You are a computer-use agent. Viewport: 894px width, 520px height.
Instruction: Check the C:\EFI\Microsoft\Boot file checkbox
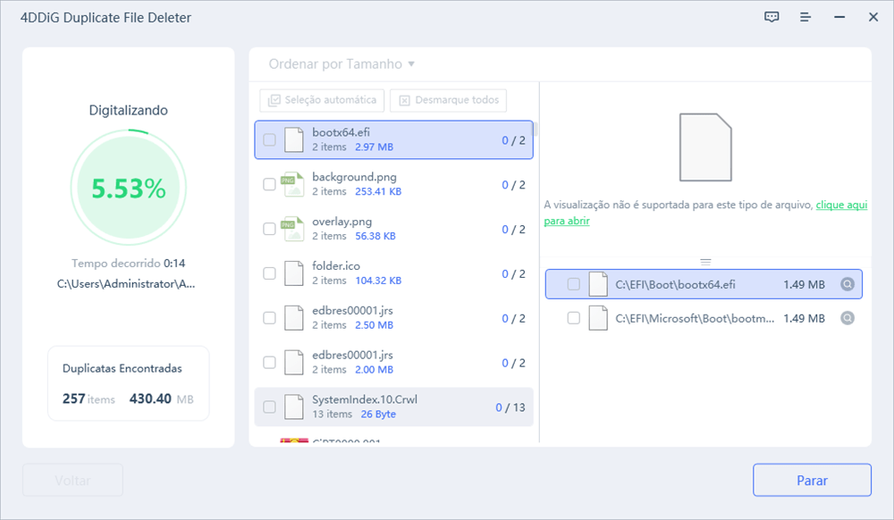point(574,318)
